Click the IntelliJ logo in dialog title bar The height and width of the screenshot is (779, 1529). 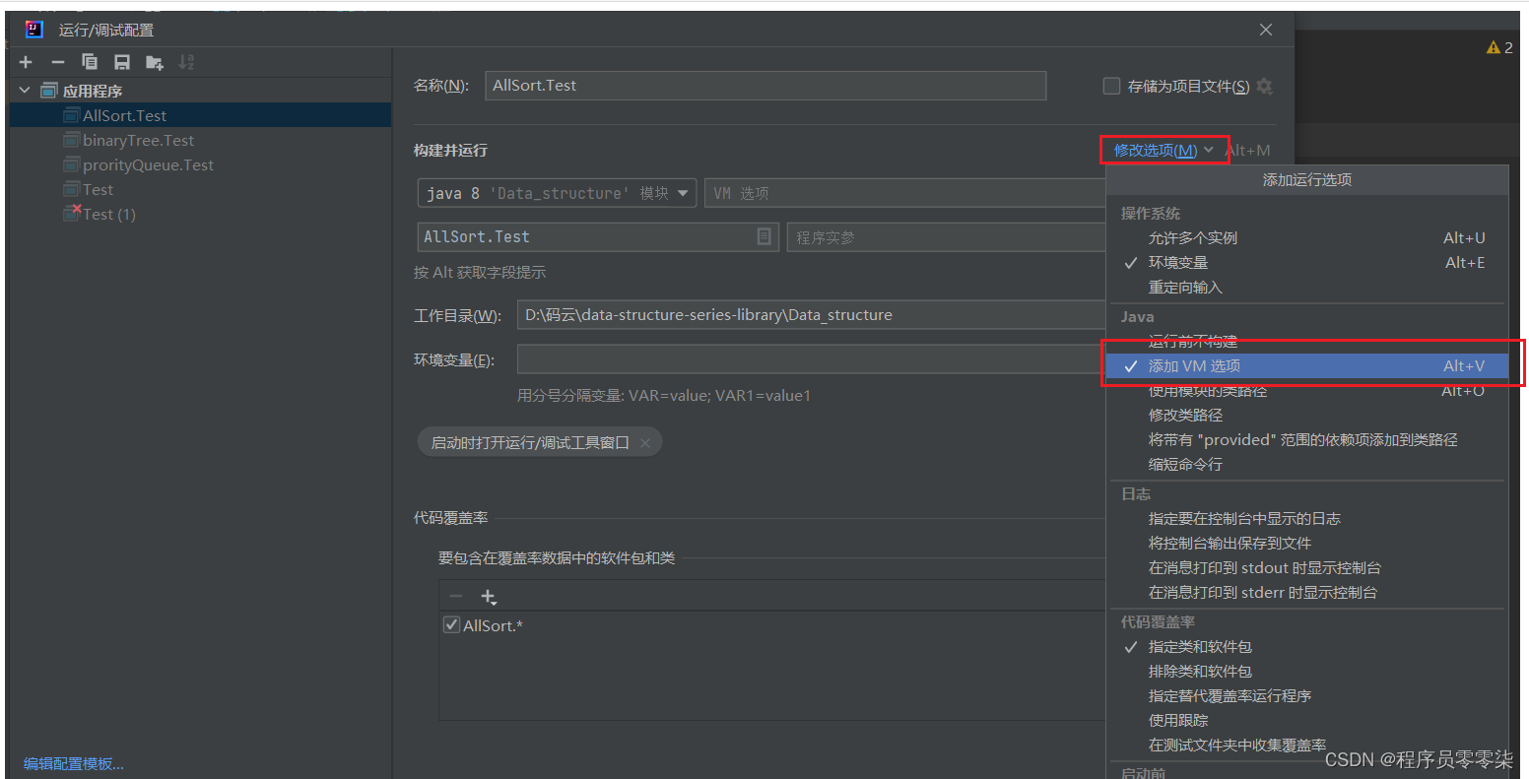(x=34, y=30)
